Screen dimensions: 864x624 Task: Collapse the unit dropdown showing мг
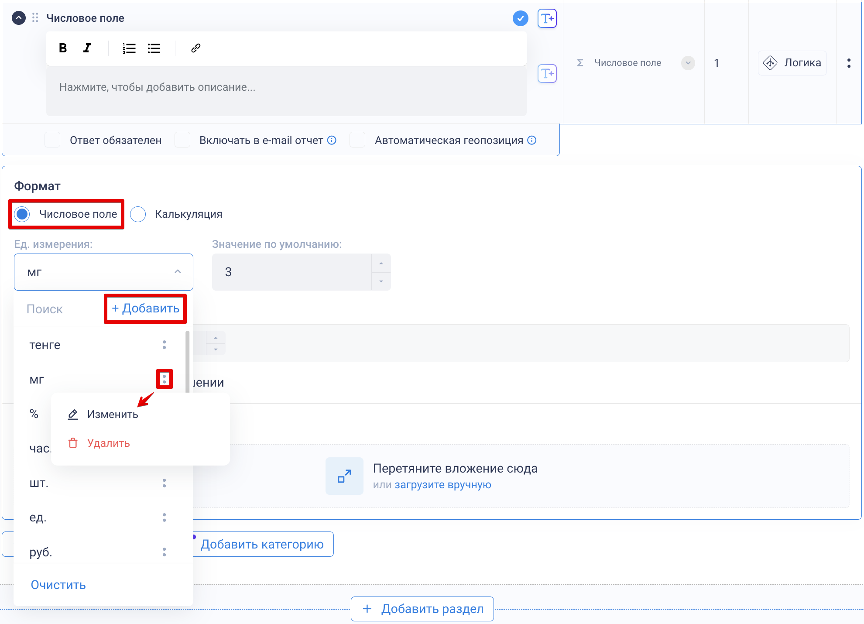[178, 271]
